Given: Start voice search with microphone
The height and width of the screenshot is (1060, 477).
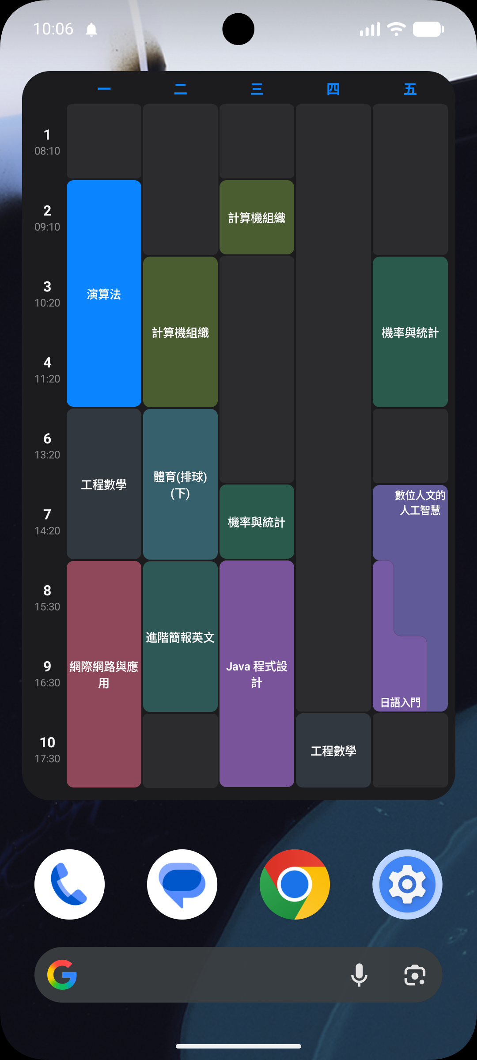Looking at the screenshot, I should tap(359, 975).
